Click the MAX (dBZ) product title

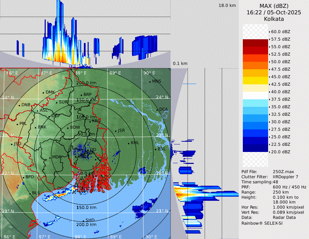(274, 6)
